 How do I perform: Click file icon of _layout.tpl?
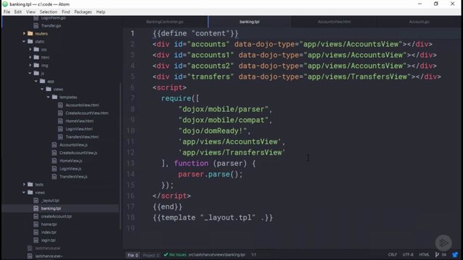point(36,201)
